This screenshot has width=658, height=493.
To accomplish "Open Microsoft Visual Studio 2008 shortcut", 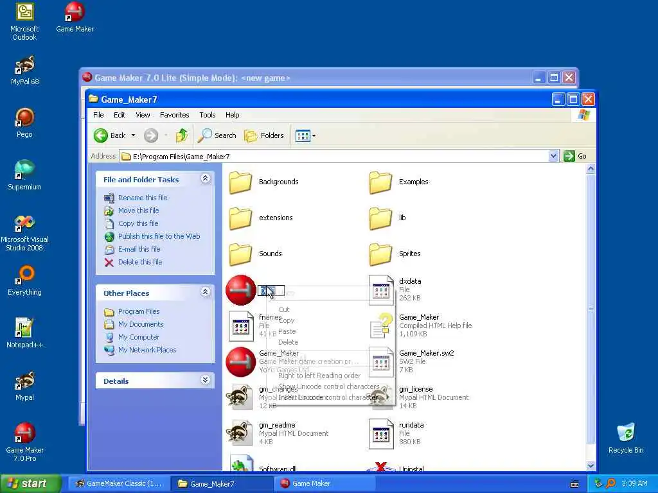I will 24,232.
